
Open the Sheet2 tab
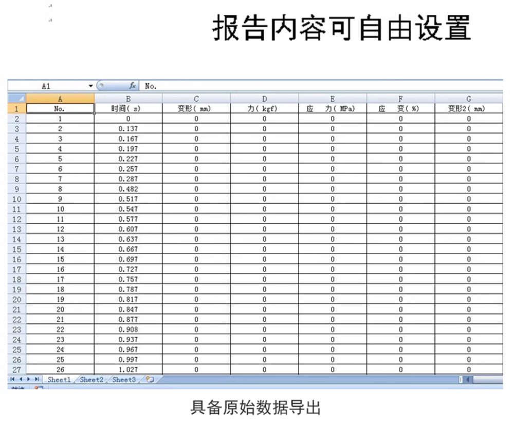(x=91, y=380)
